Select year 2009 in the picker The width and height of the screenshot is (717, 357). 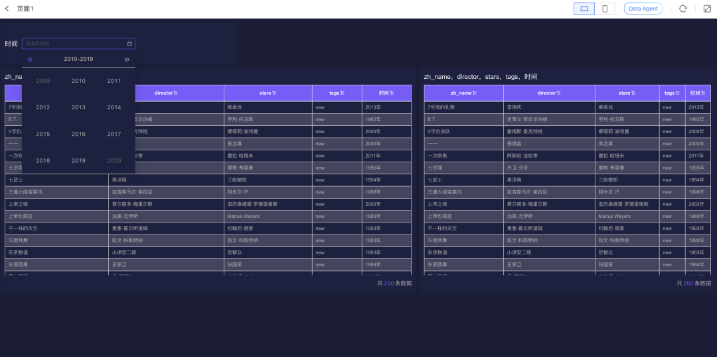(x=43, y=81)
